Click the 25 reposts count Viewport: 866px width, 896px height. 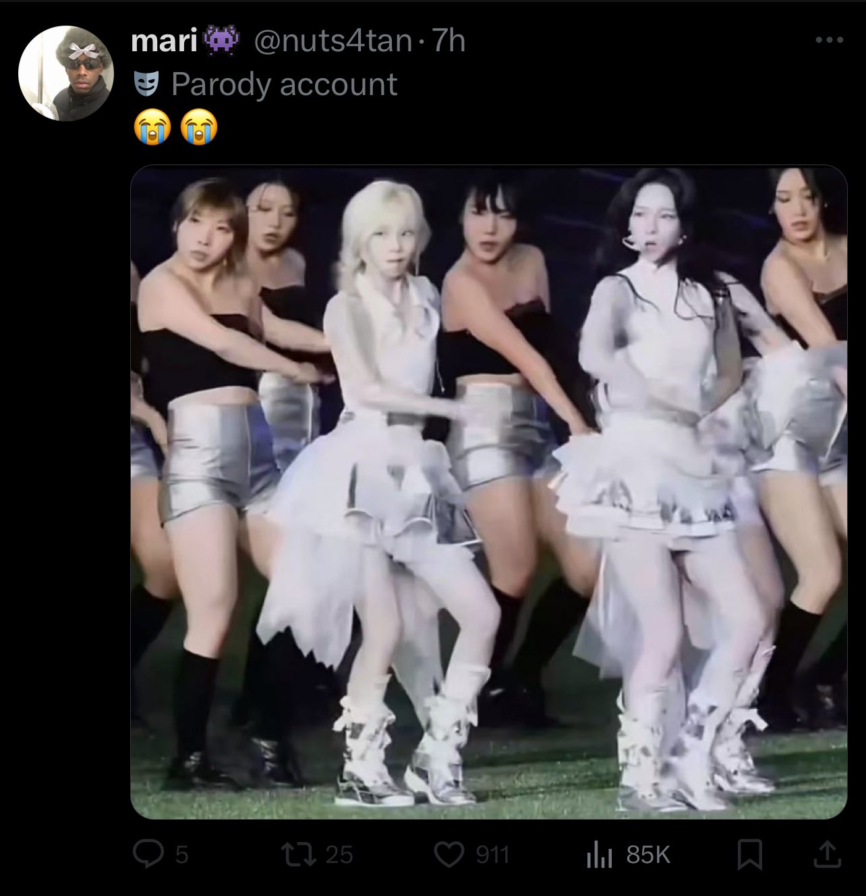point(339,855)
